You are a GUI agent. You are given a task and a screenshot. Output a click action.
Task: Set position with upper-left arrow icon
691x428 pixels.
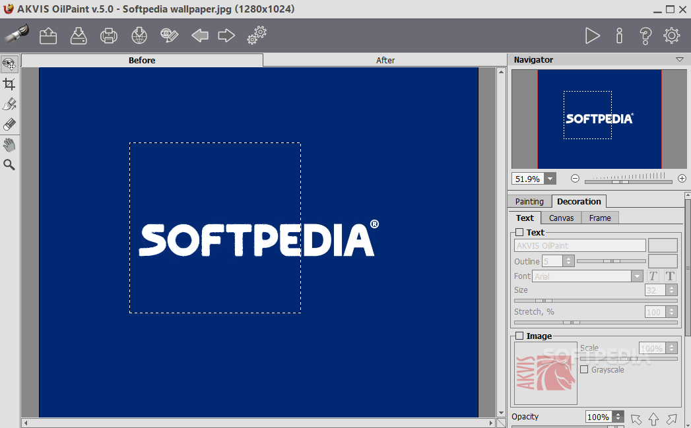(636, 419)
